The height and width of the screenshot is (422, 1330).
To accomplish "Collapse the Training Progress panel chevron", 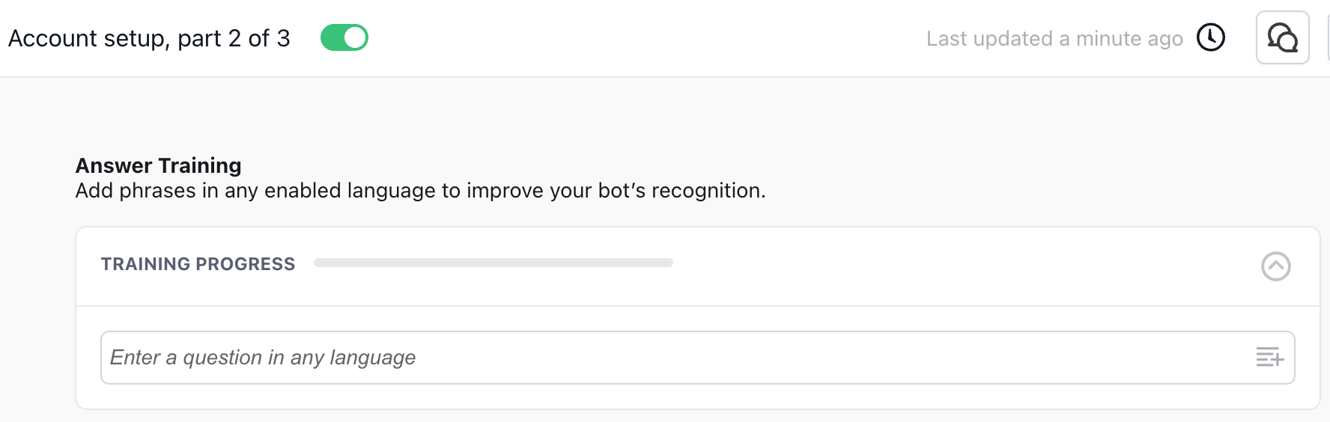I will coord(1275,266).
